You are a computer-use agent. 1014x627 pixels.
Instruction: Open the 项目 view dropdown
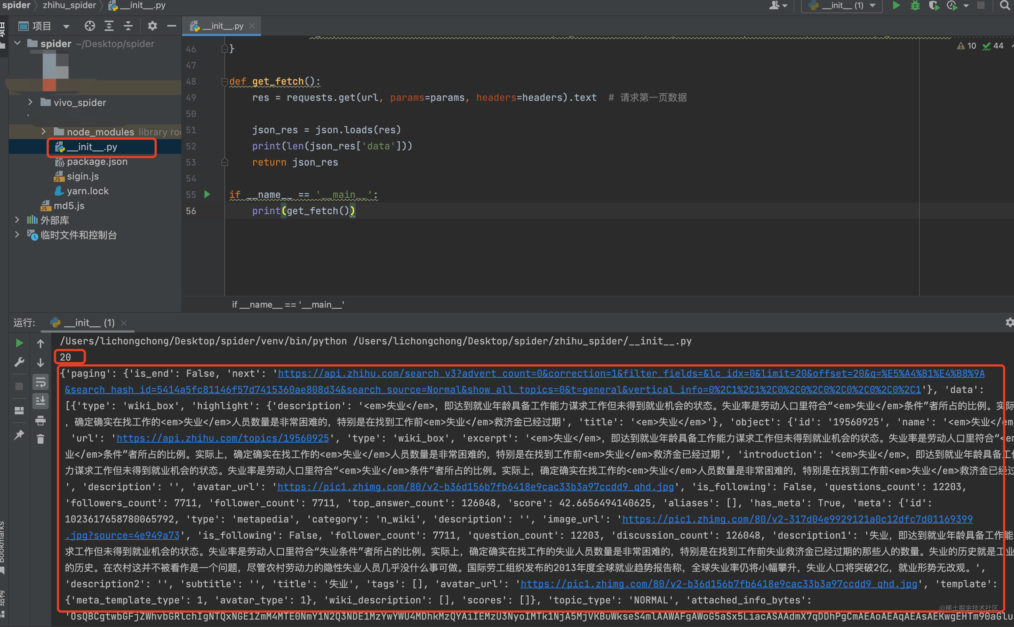[x=66, y=26]
